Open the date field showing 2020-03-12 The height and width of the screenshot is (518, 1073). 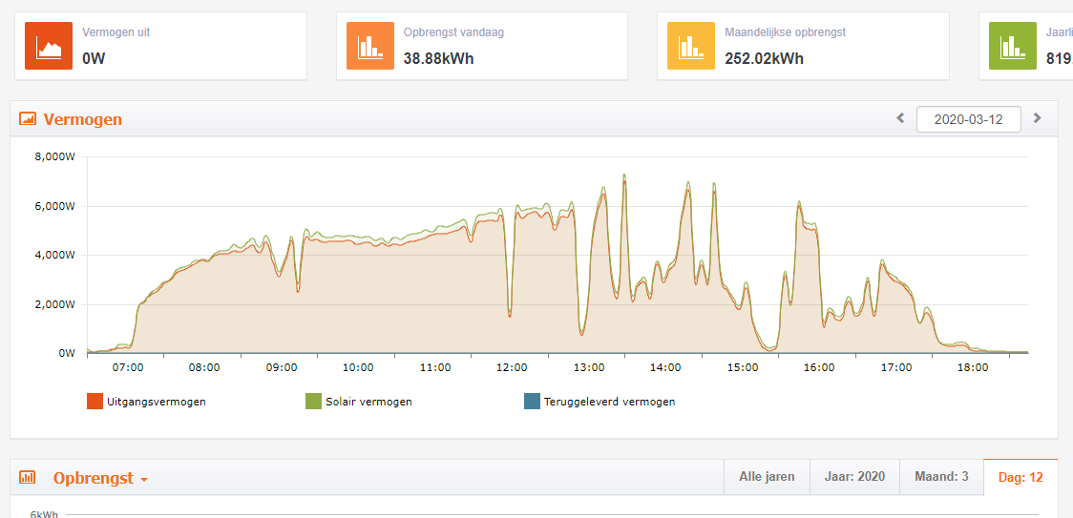(x=968, y=119)
